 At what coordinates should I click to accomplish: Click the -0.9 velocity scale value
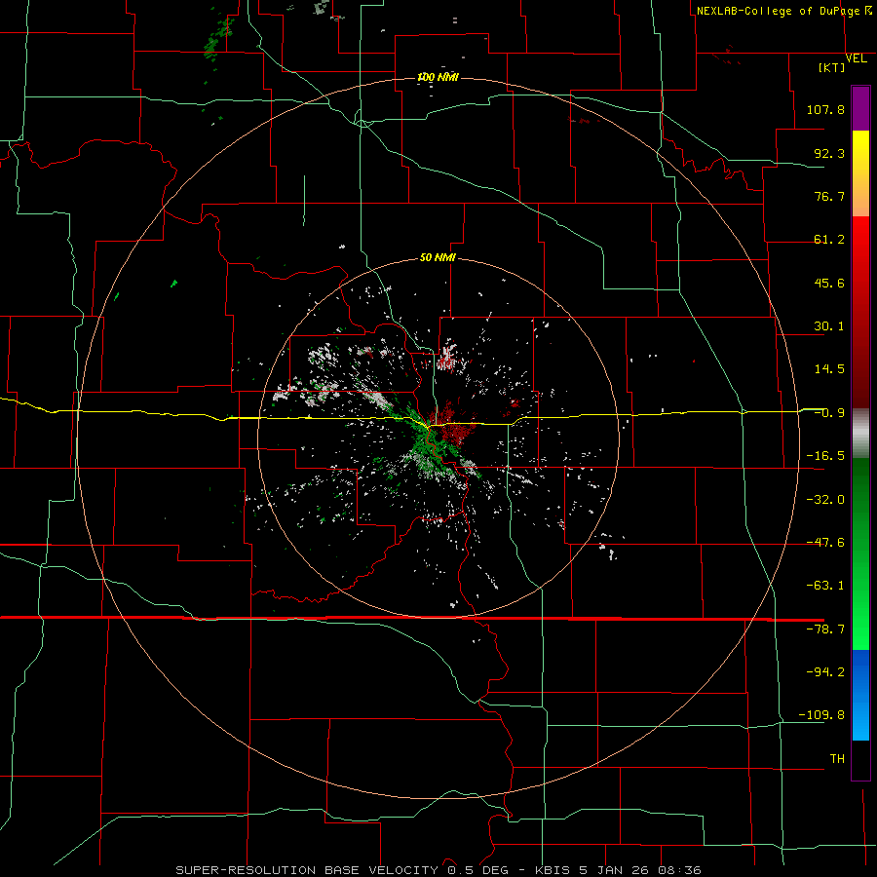829,413
